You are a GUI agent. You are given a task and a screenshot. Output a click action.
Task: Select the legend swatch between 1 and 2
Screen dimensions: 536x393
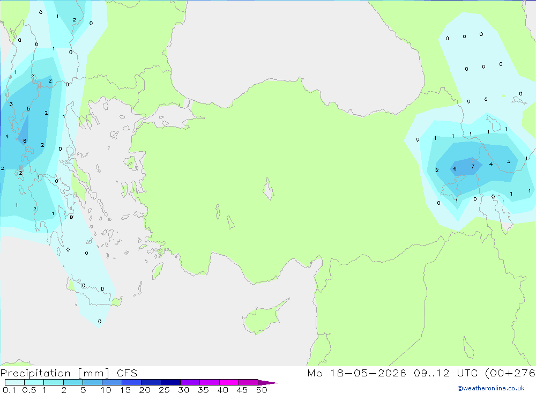(54, 382)
